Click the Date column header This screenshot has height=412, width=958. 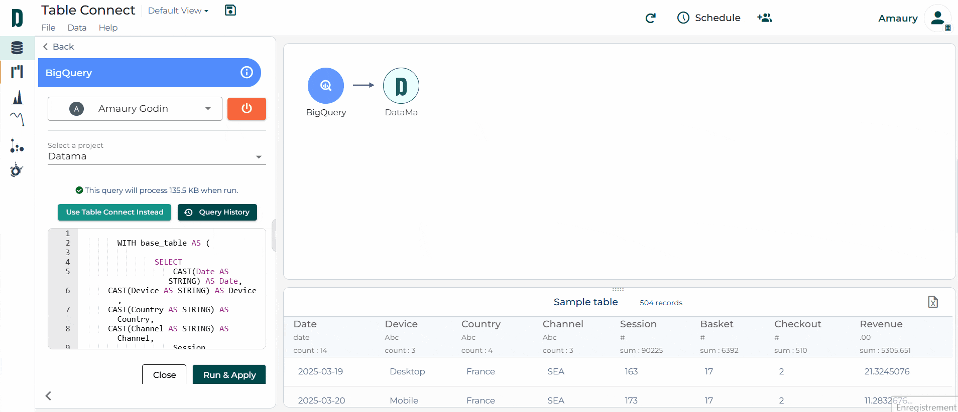point(305,324)
